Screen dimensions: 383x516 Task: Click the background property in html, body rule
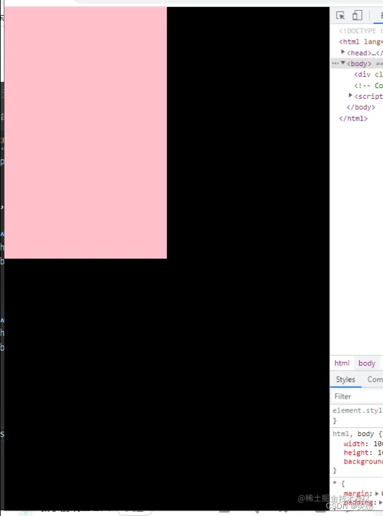[x=363, y=461]
